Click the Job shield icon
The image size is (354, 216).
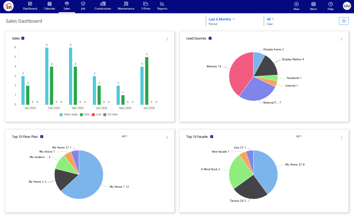point(83,4)
